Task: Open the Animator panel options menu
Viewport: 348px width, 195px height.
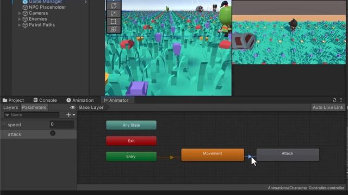Action: pos(341,100)
